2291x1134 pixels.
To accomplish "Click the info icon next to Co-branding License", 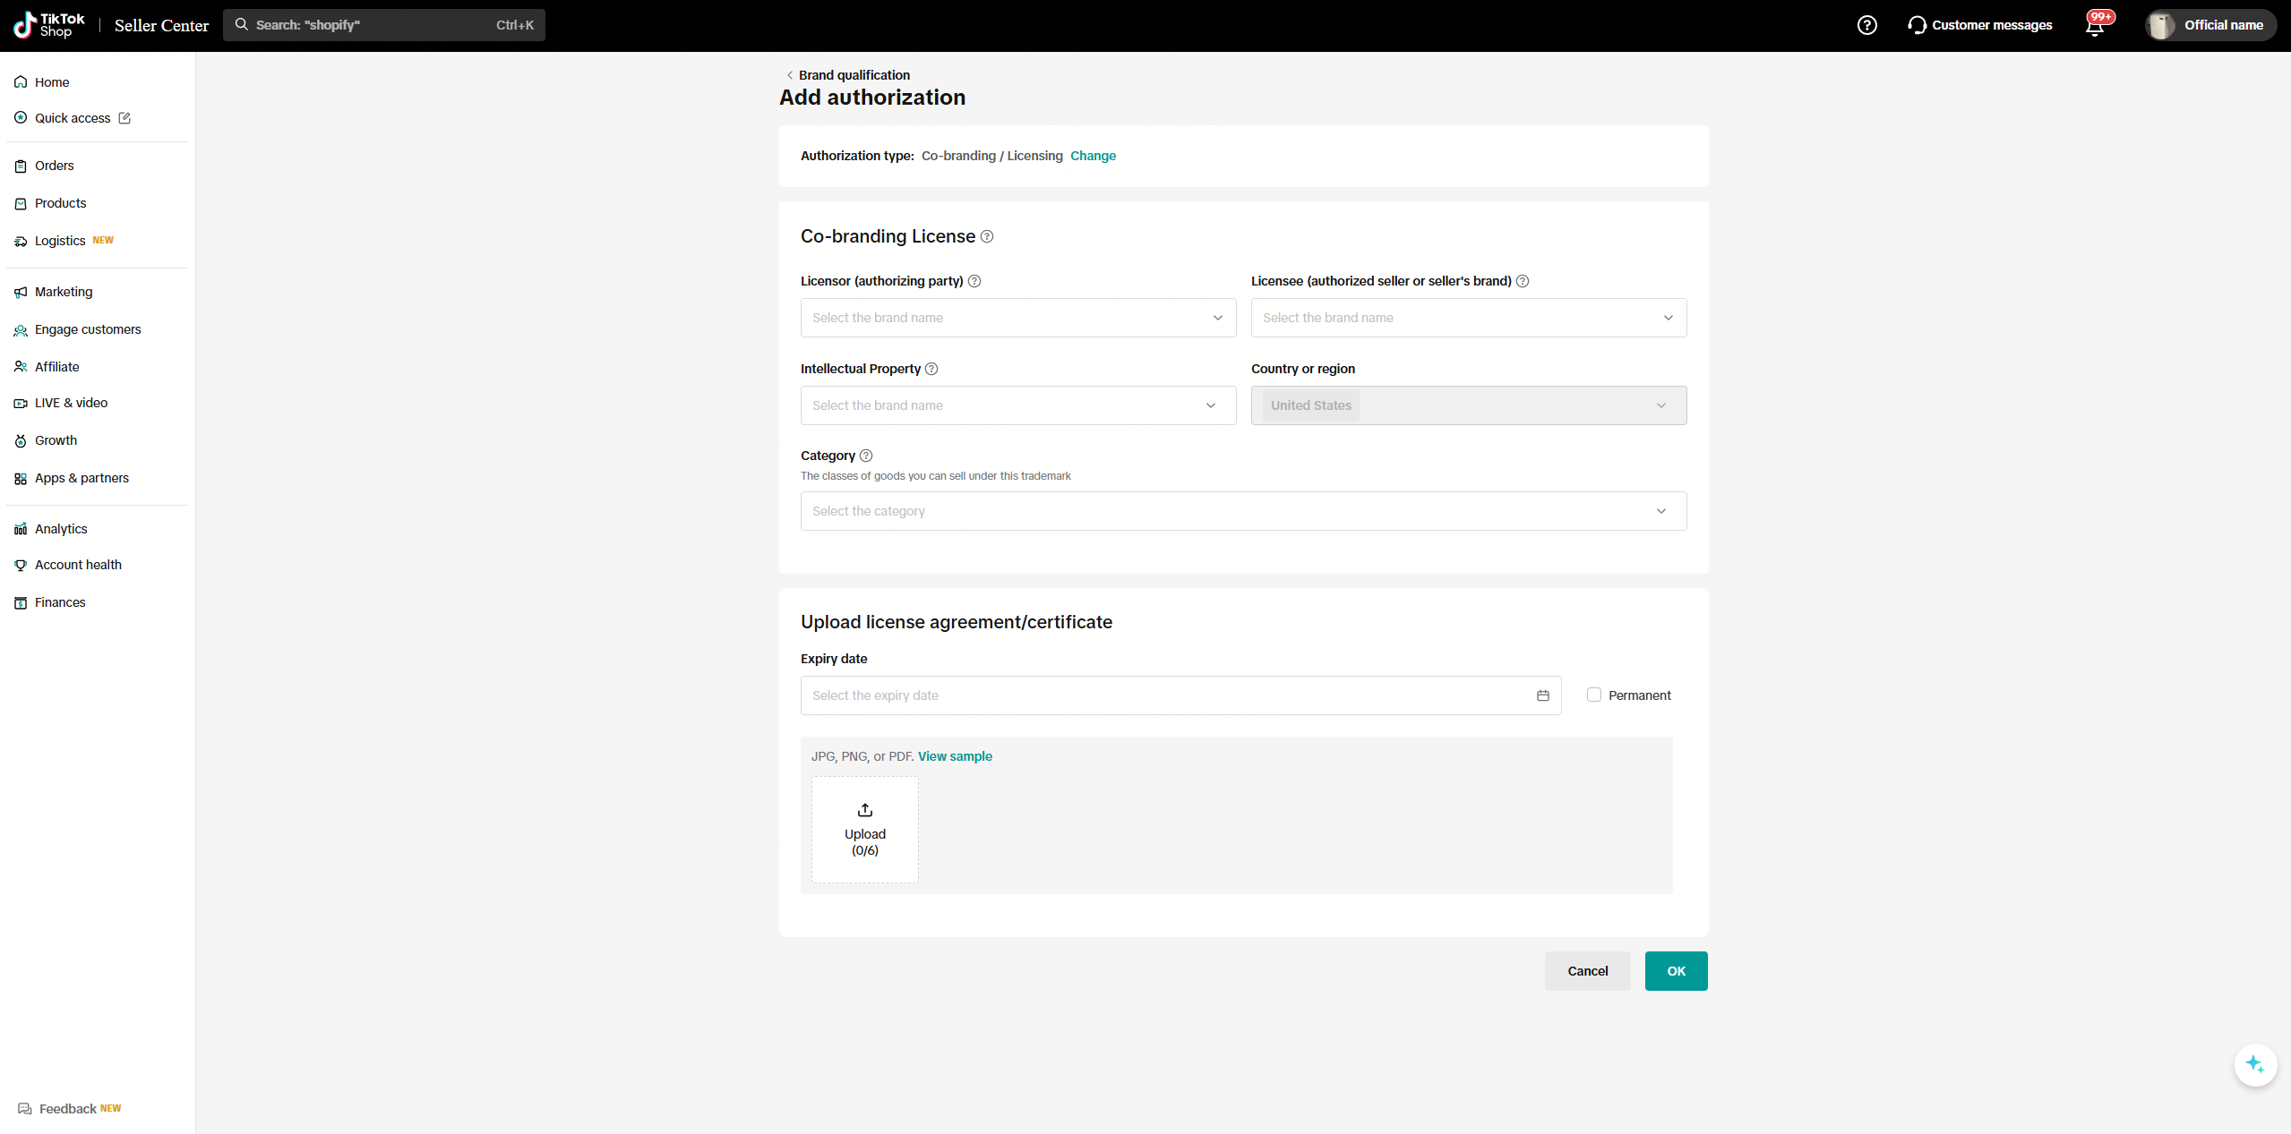I will (987, 236).
